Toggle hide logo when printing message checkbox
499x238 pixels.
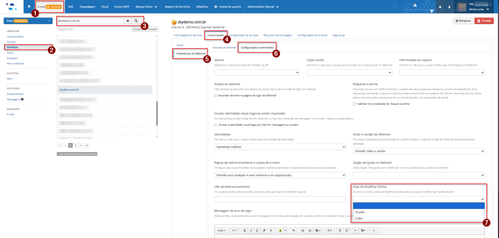pos(216,125)
